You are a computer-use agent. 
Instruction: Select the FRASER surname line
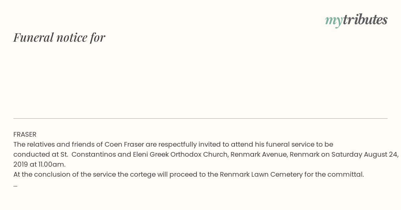coord(25,135)
